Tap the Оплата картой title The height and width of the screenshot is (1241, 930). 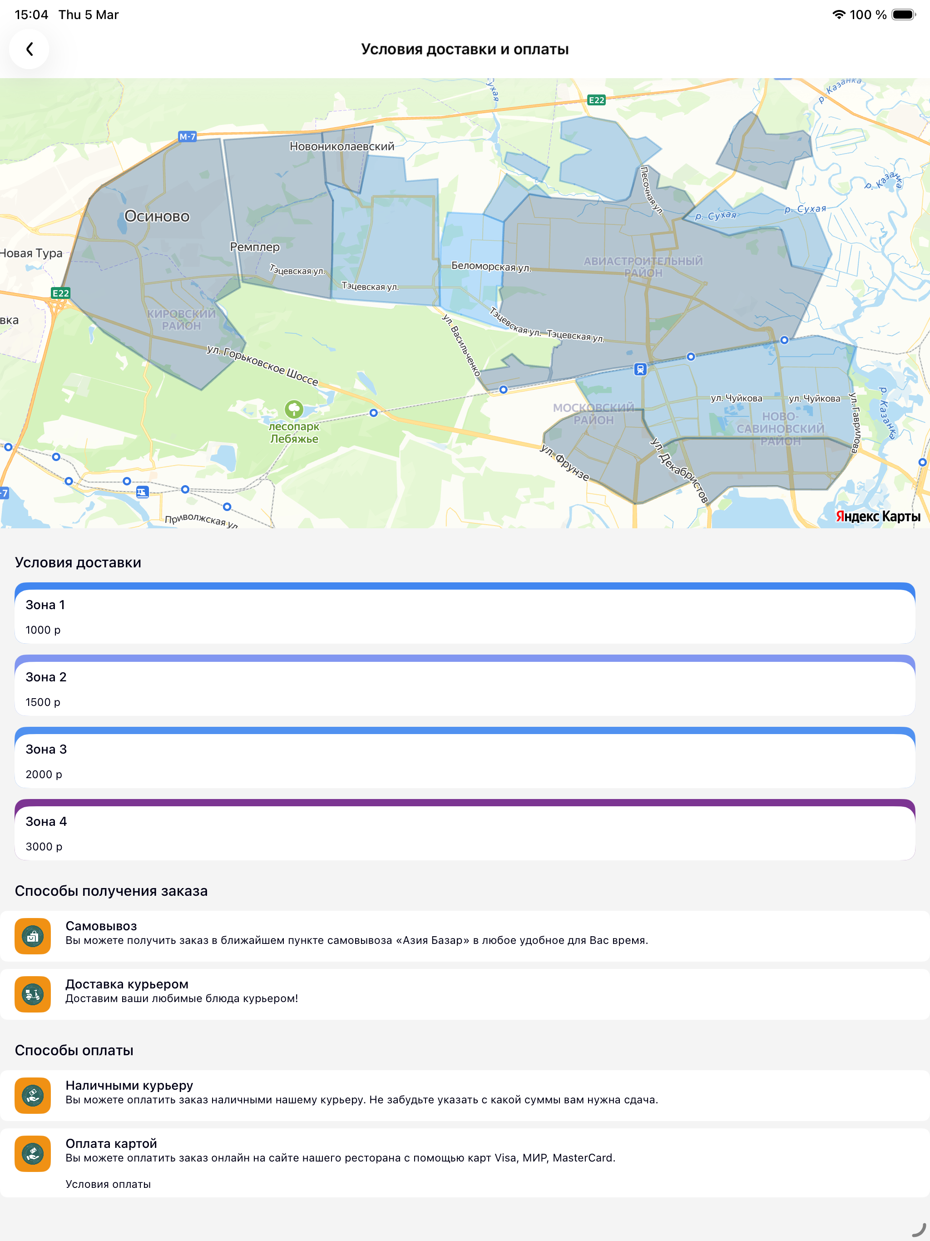(x=111, y=1143)
